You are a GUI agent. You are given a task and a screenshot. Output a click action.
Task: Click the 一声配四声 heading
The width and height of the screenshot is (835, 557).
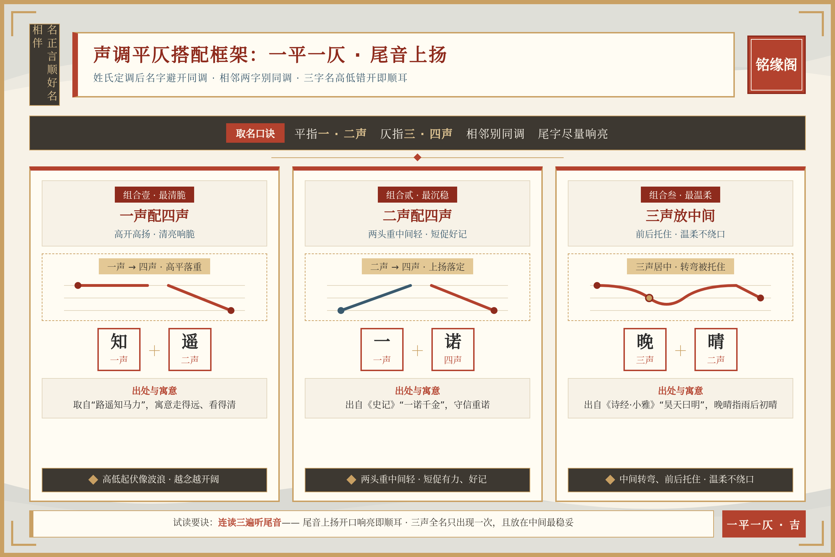(154, 215)
